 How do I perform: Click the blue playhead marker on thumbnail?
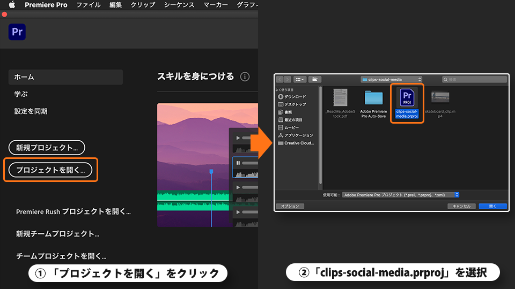(x=211, y=172)
